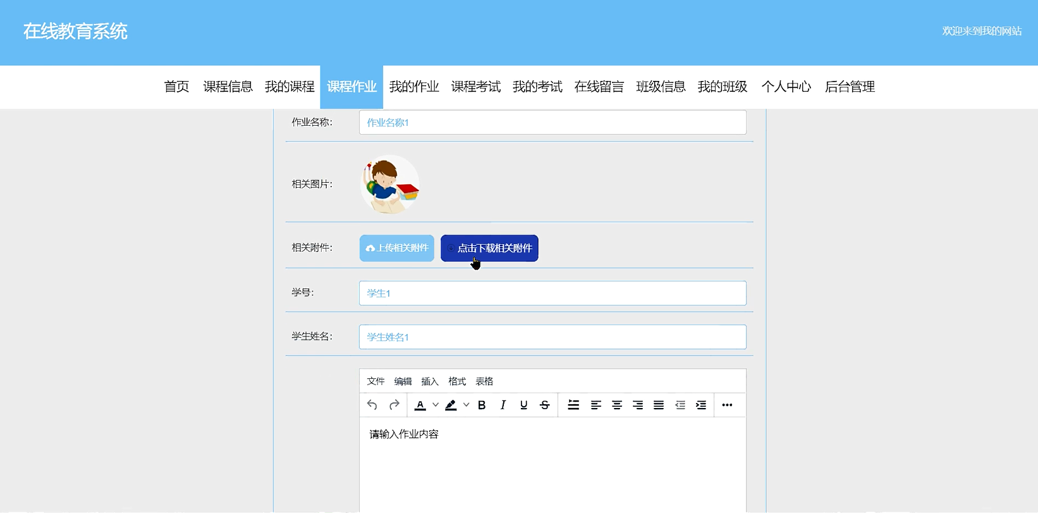1038x513 pixels.
Task: Click the 学生姓名 input field
Action: 553,337
